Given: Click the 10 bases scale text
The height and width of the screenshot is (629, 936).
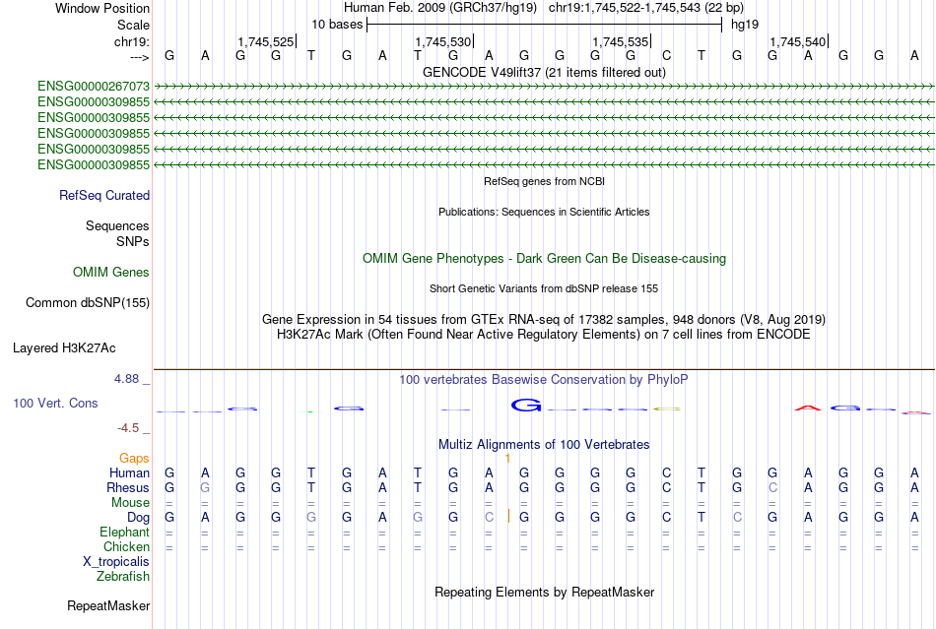Looking at the screenshot, I should click(337, 25).
